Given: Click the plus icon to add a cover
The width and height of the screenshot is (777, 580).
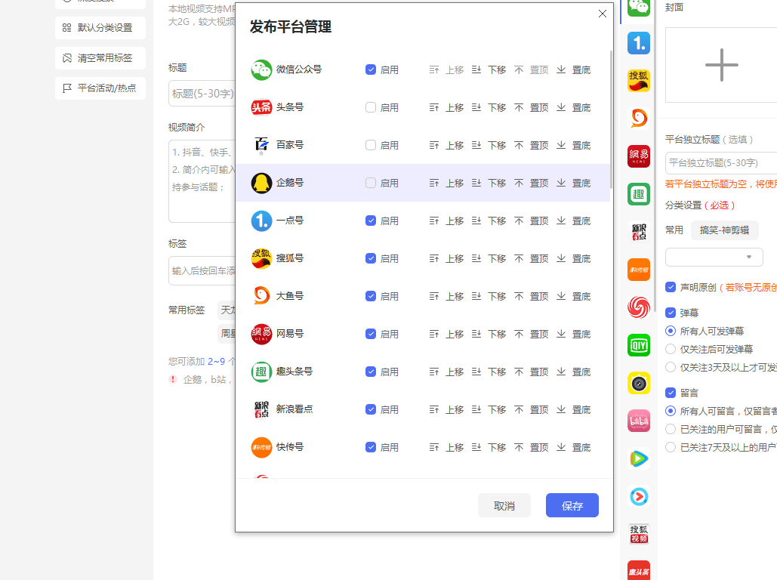Looking at the screenshot, I should coord(722,65).
